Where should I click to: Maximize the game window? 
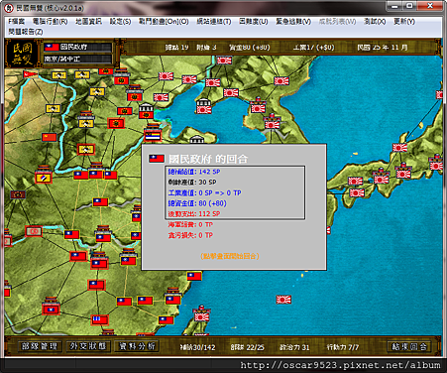[409, 6]
